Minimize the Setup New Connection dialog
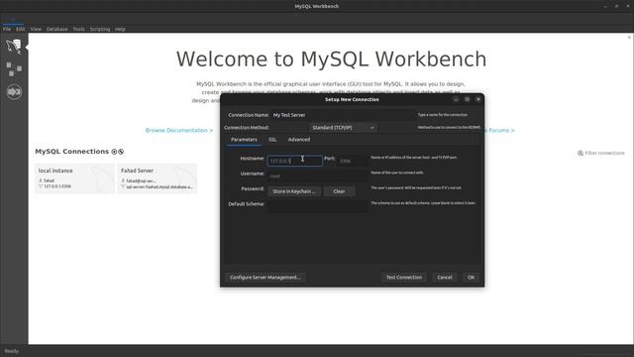This screenshot has height=357, width=634. click(456, 99)
